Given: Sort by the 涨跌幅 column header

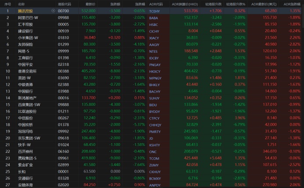Looking at the screenshot, I should [x=138, y=4].
